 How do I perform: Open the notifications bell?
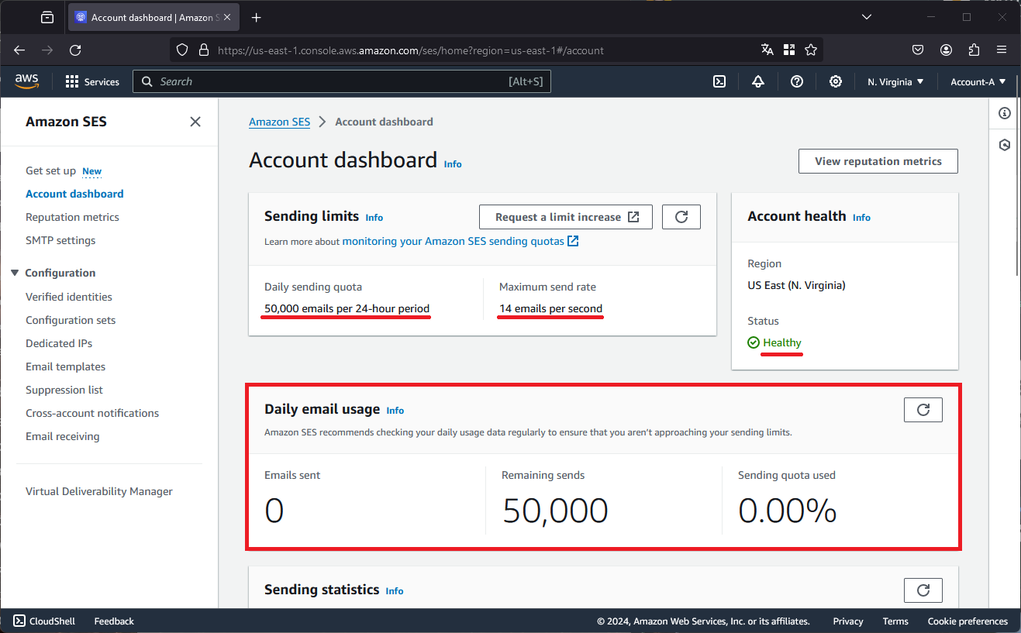(x=758, y=81)
